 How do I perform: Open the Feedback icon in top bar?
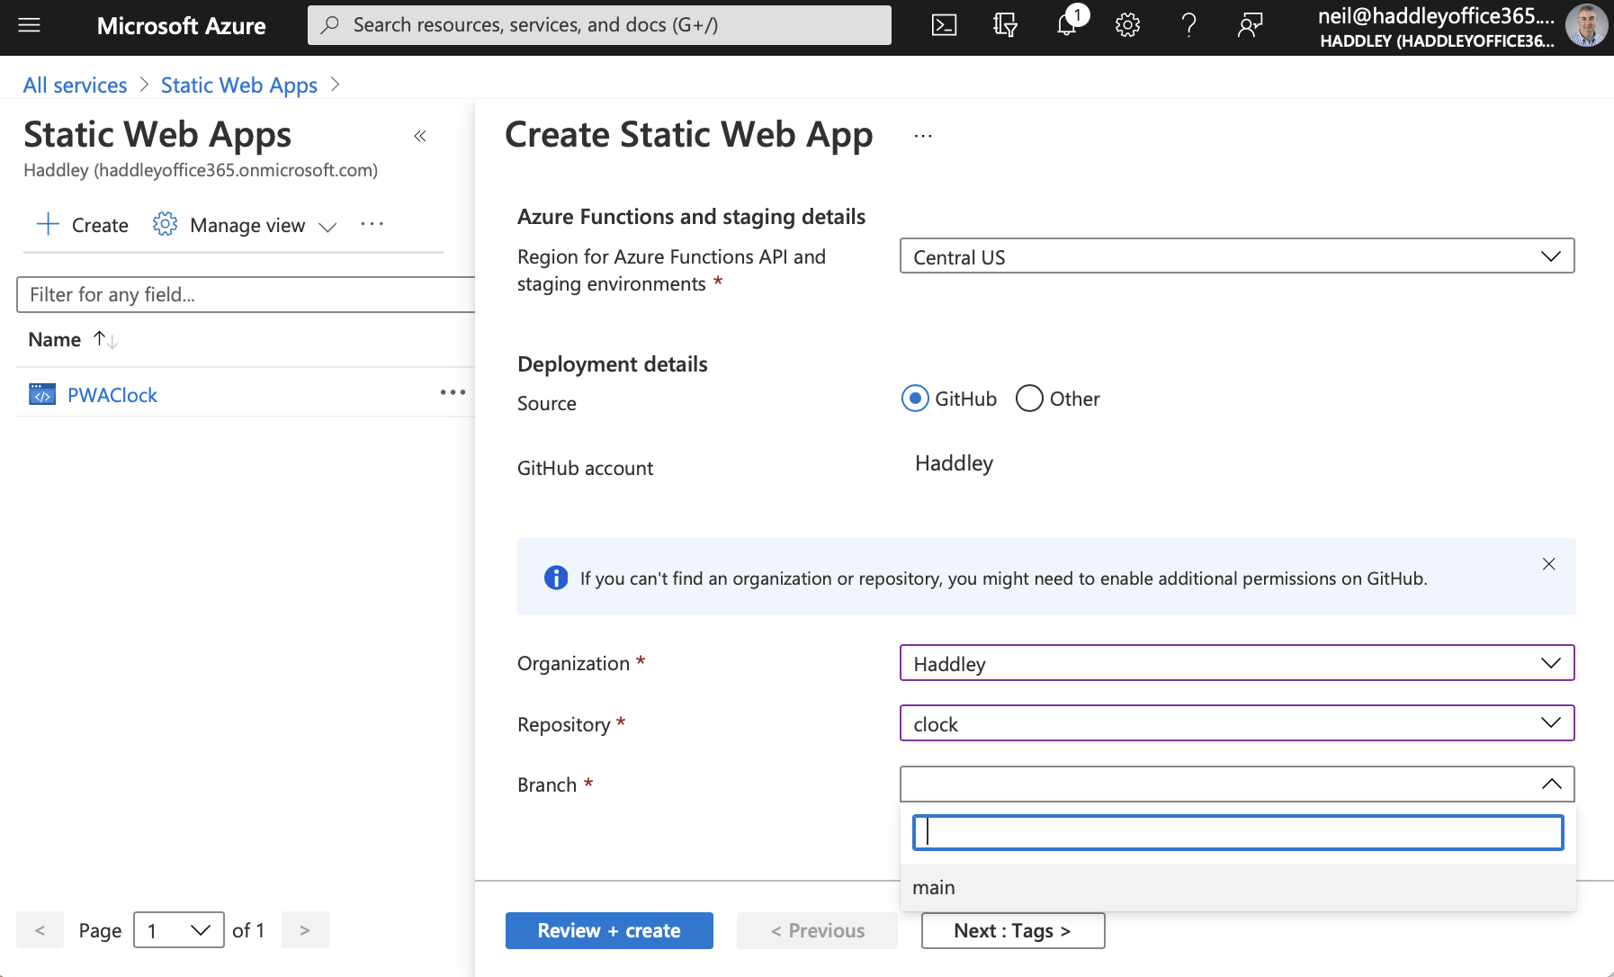click(x=1250, y=25)
